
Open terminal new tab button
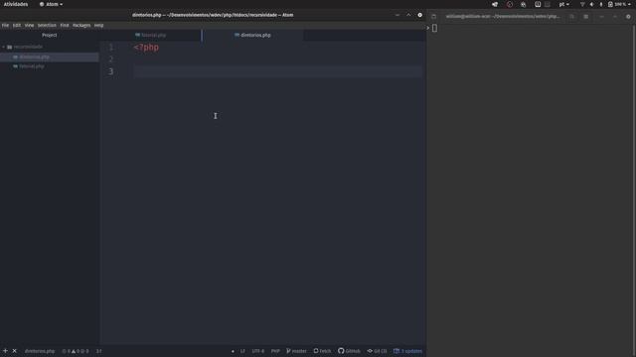pos(433,17)
